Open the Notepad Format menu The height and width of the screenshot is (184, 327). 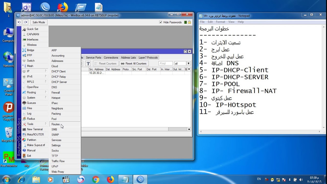coord(220,22)
